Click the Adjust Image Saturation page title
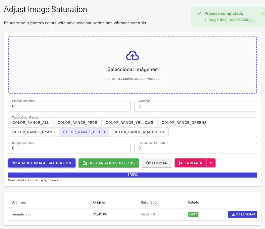Screen dimensions: 265x229 click(x=45, y=9)
